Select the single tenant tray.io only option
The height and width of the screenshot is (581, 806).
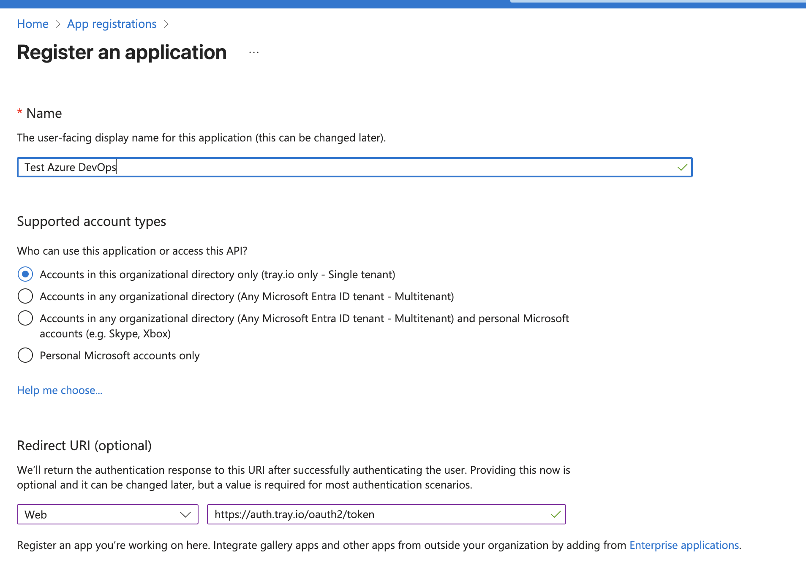click(25, 274)
